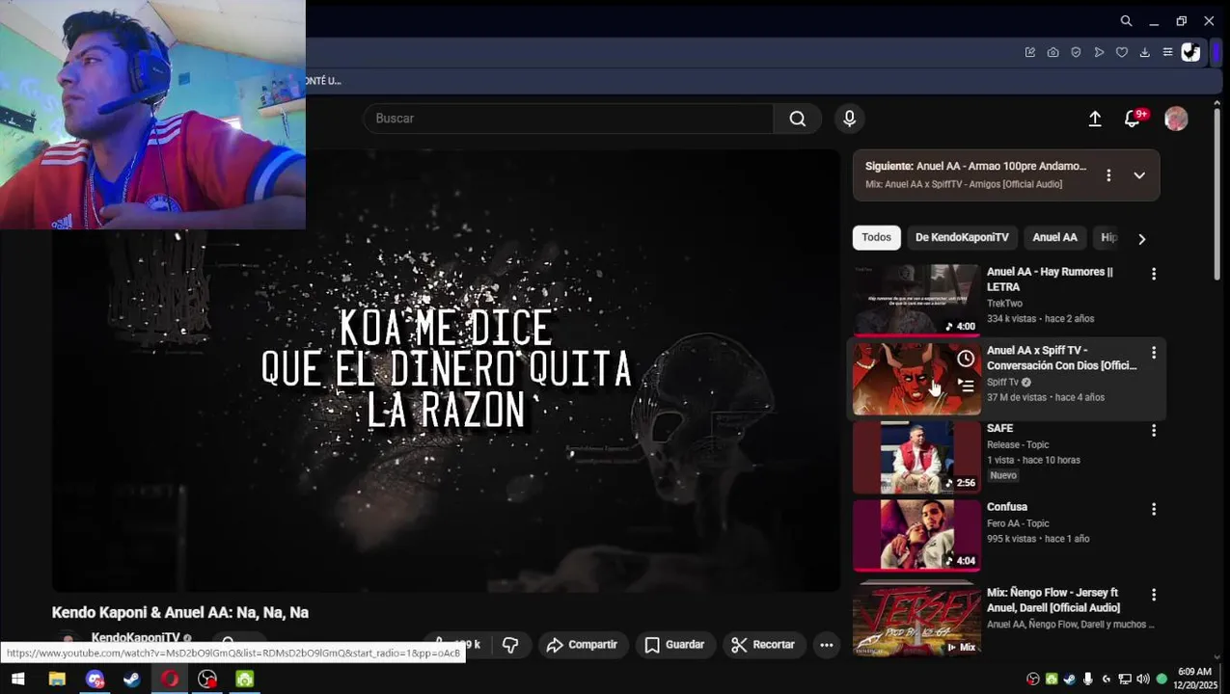Dislike the video with thumbs-down

pyautogui.click(x=510, y=645)
